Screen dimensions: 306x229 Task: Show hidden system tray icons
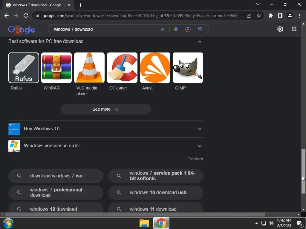256,223
